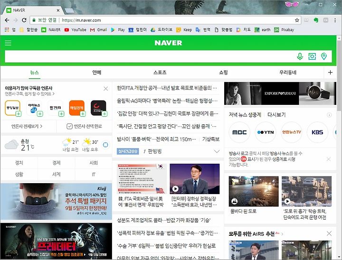Viewport: 342px width, 260px height.
Task: Open the 물바다 된 도로 photo
Action: click(254, 191)
